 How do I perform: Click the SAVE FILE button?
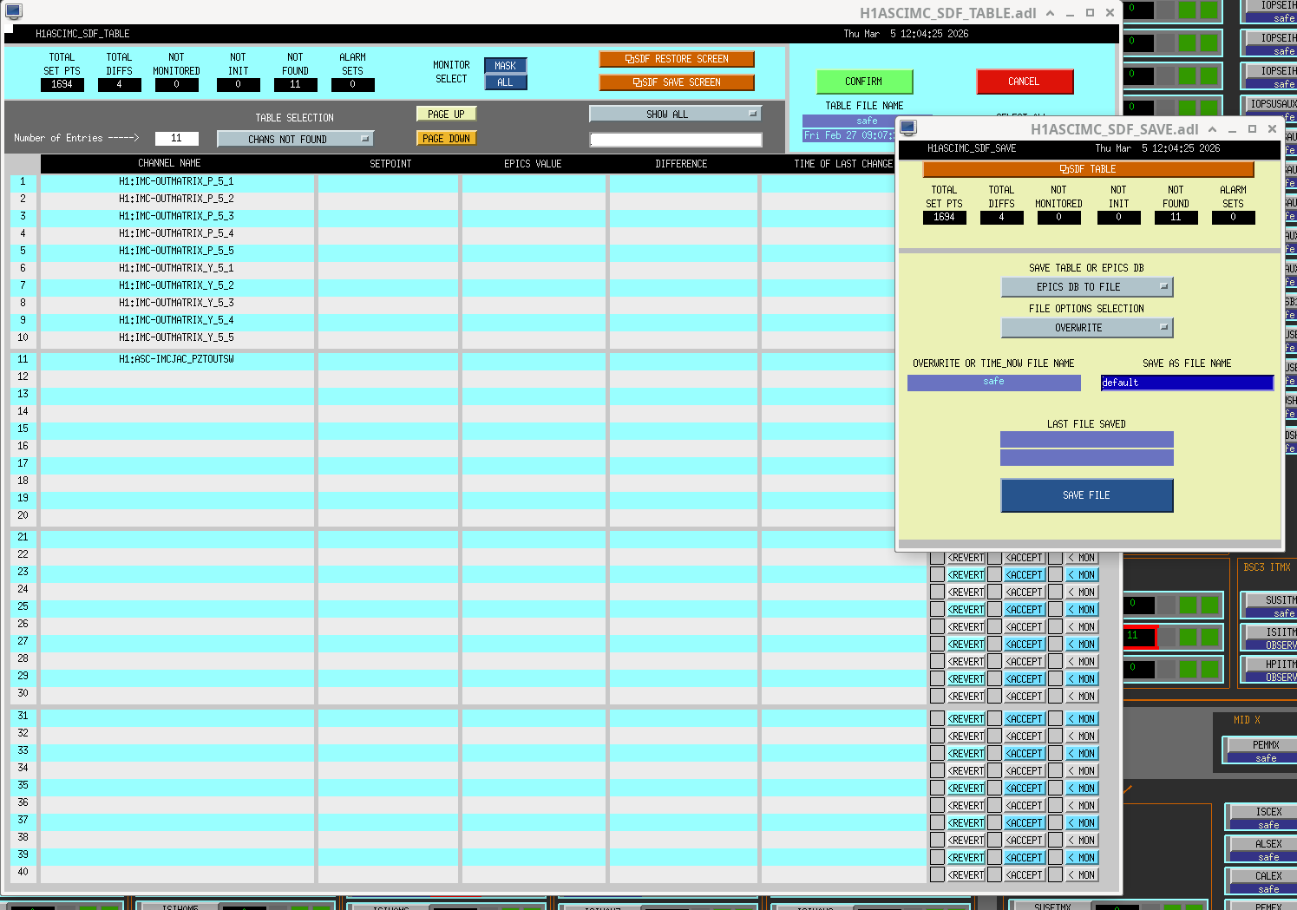[1086, 495]
